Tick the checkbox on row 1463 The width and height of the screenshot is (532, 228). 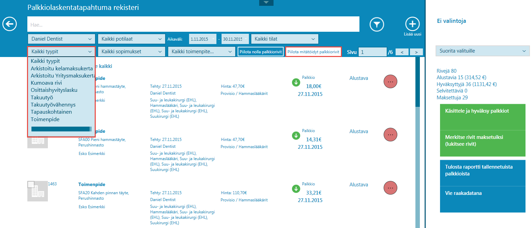coord(31,185)
